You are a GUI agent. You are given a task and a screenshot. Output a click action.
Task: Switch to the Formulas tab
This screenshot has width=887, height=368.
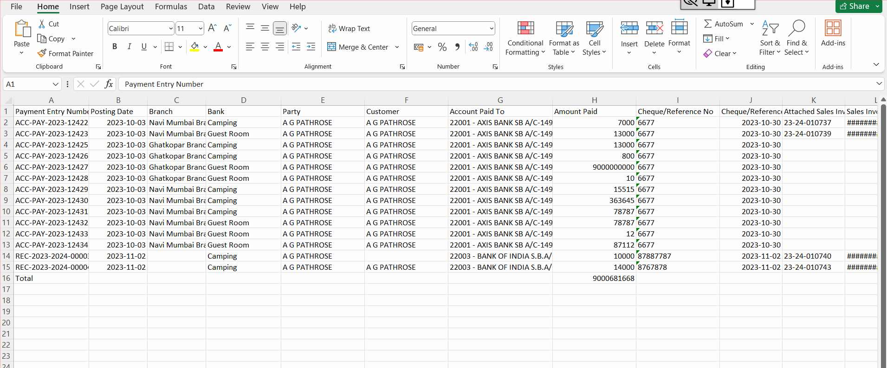click(x=171, y=6)
